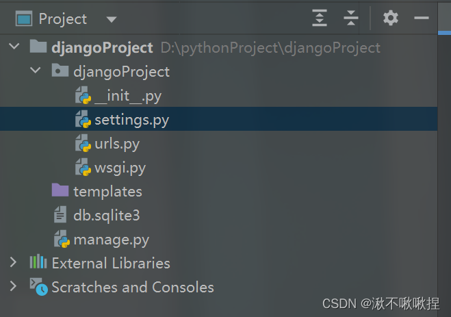Collapse the root djangoProject folder
The height and width of the screenshot is (317, 451).
14,47
